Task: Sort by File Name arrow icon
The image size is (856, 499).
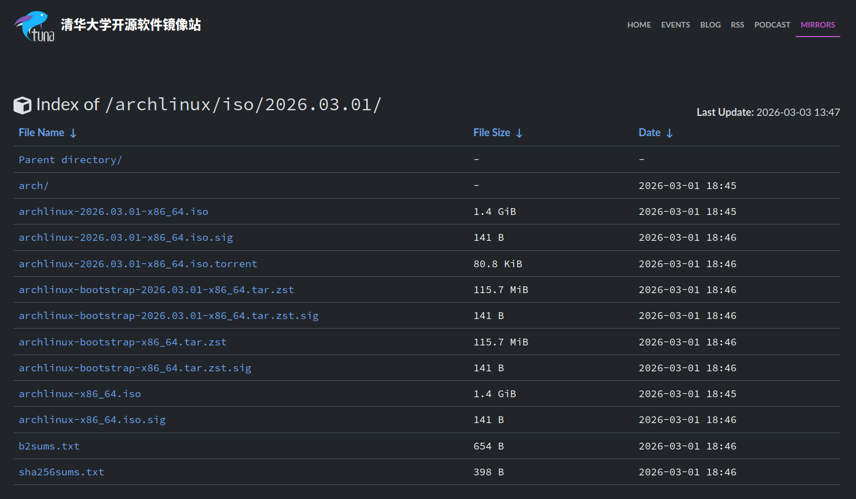Action: coord(73,133)
